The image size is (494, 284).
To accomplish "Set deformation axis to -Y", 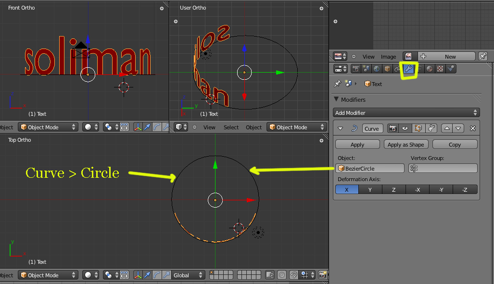I will click(441, 189).
